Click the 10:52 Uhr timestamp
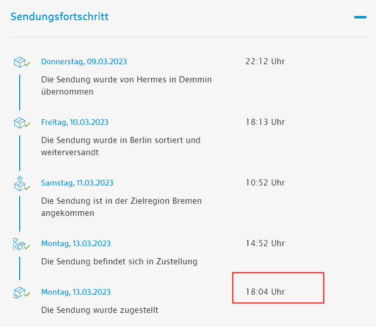This screenshot has width=376, height=327. click(x=265, y=183)
